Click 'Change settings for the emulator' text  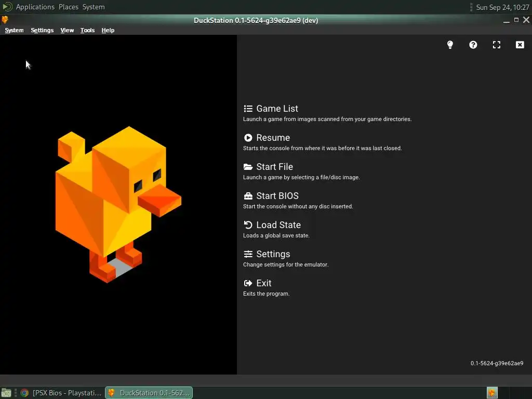tap(286, 264)
